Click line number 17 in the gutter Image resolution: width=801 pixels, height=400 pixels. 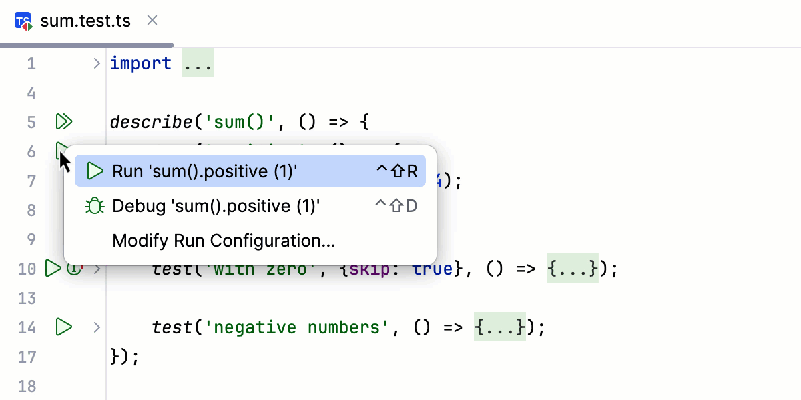[x=26, y=357]
